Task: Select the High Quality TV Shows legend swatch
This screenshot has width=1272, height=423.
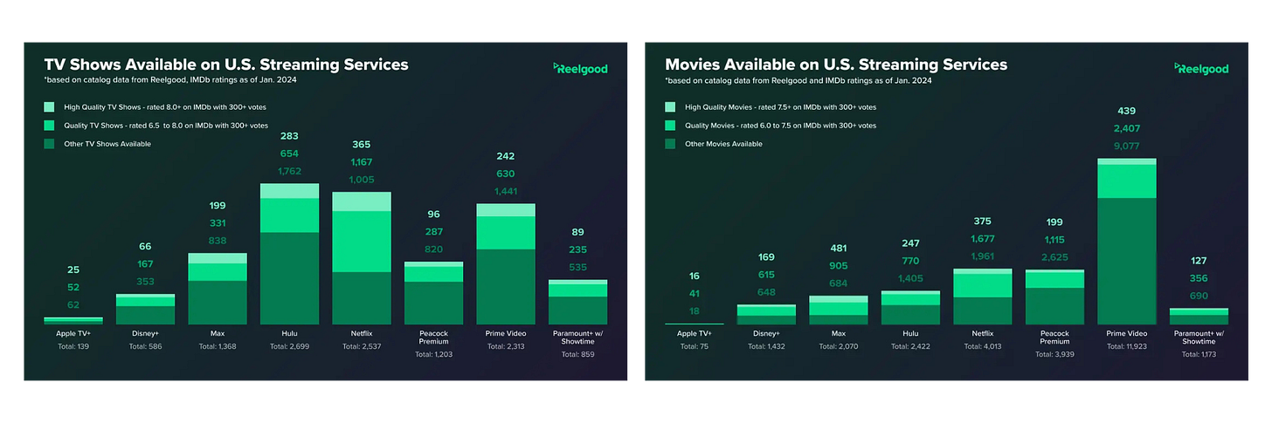Action: 51,107
